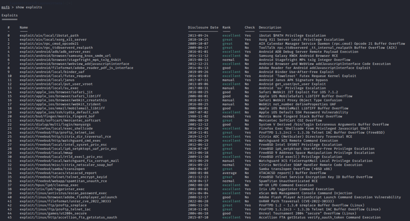Select stagefright_mp4_tx3g_64bit exploit name
Image resolution: width=410 pixels, height=221 pixels.
[70, 60]
